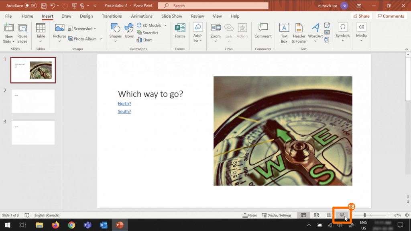Switch to the Transitions tab
The image size is (411, 231).
pyautogui.click(x=112, y=16)
